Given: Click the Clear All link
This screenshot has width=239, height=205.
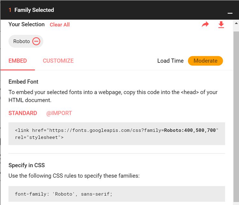Looking at the screenshot, I should (x=60, y=25).
